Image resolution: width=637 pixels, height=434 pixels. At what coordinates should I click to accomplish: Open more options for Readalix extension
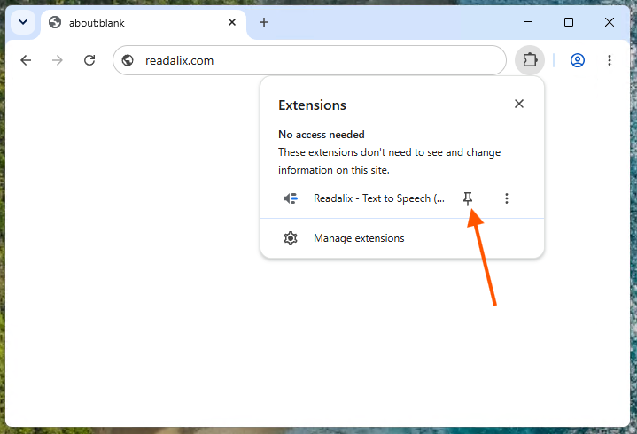506,198
